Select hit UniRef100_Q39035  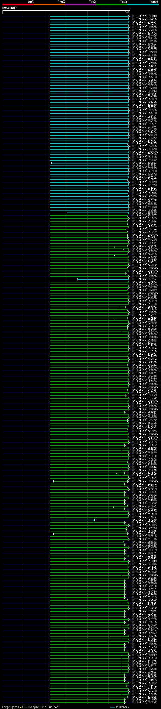point(144,19)
